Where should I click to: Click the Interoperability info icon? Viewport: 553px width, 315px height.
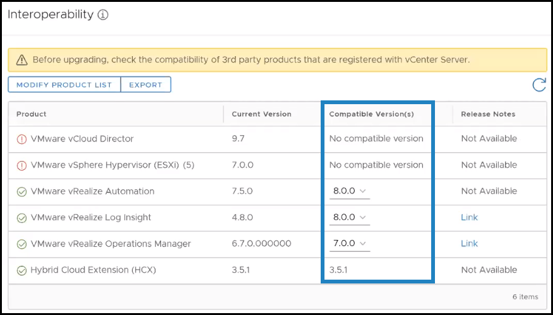tap(103, 15)
